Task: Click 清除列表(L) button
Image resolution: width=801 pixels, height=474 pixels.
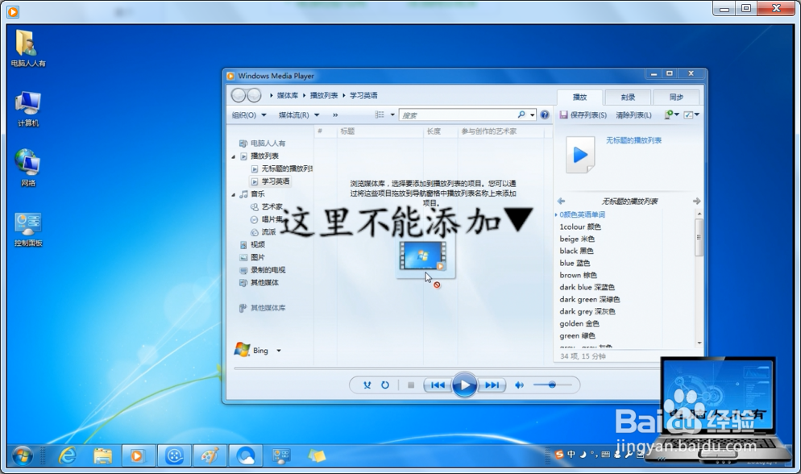Action: (x=633, y=115)
